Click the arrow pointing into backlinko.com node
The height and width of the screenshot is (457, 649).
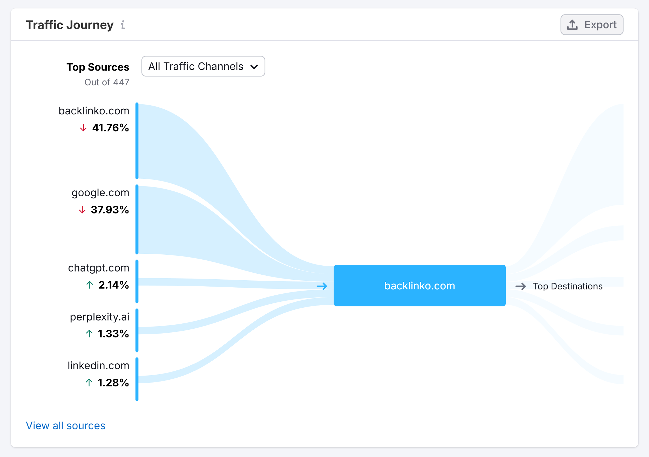click(x=322, y=286)
